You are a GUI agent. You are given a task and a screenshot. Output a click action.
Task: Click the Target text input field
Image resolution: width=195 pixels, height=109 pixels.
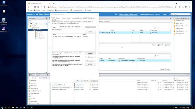click(x=70, y=27)
